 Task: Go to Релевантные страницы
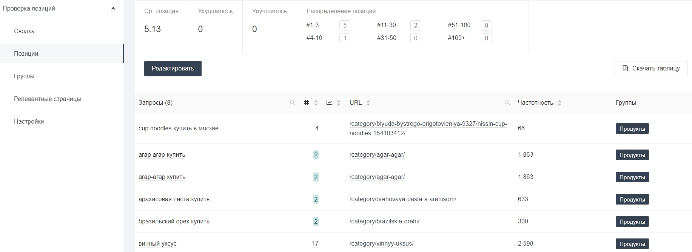click(x=48, y=99)
